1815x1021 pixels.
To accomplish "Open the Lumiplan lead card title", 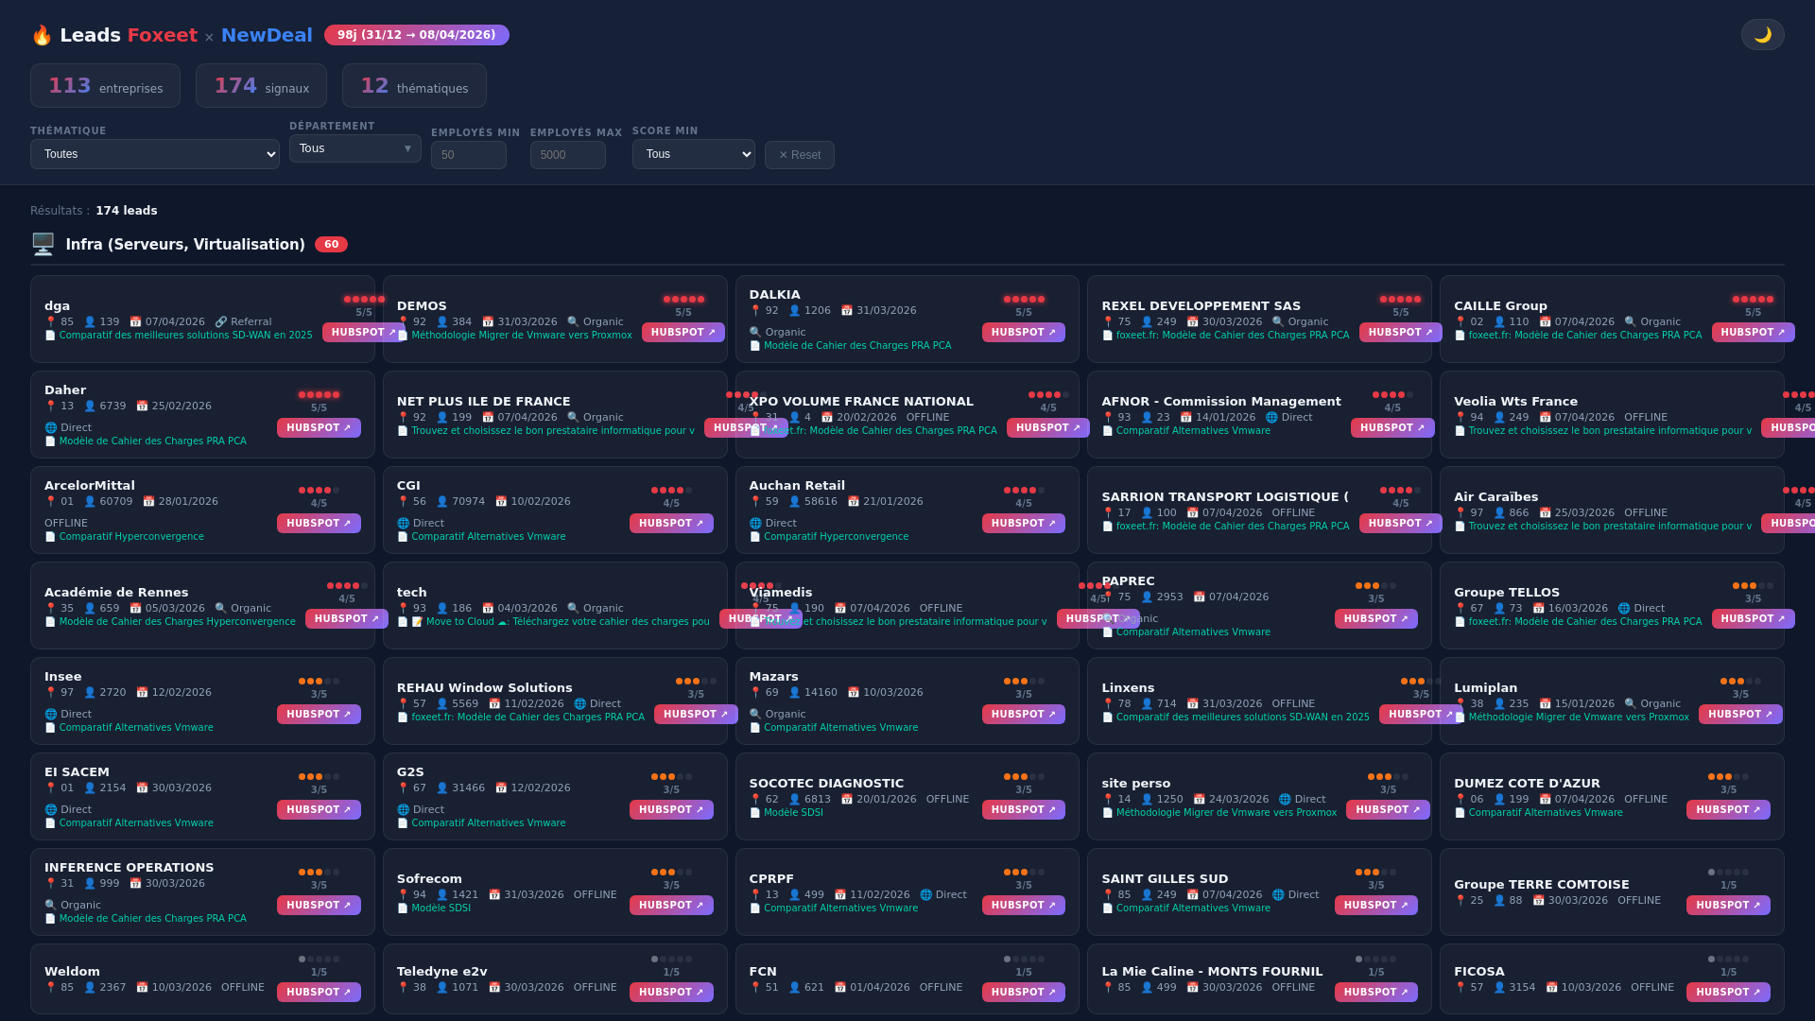I will (1485, 688).
